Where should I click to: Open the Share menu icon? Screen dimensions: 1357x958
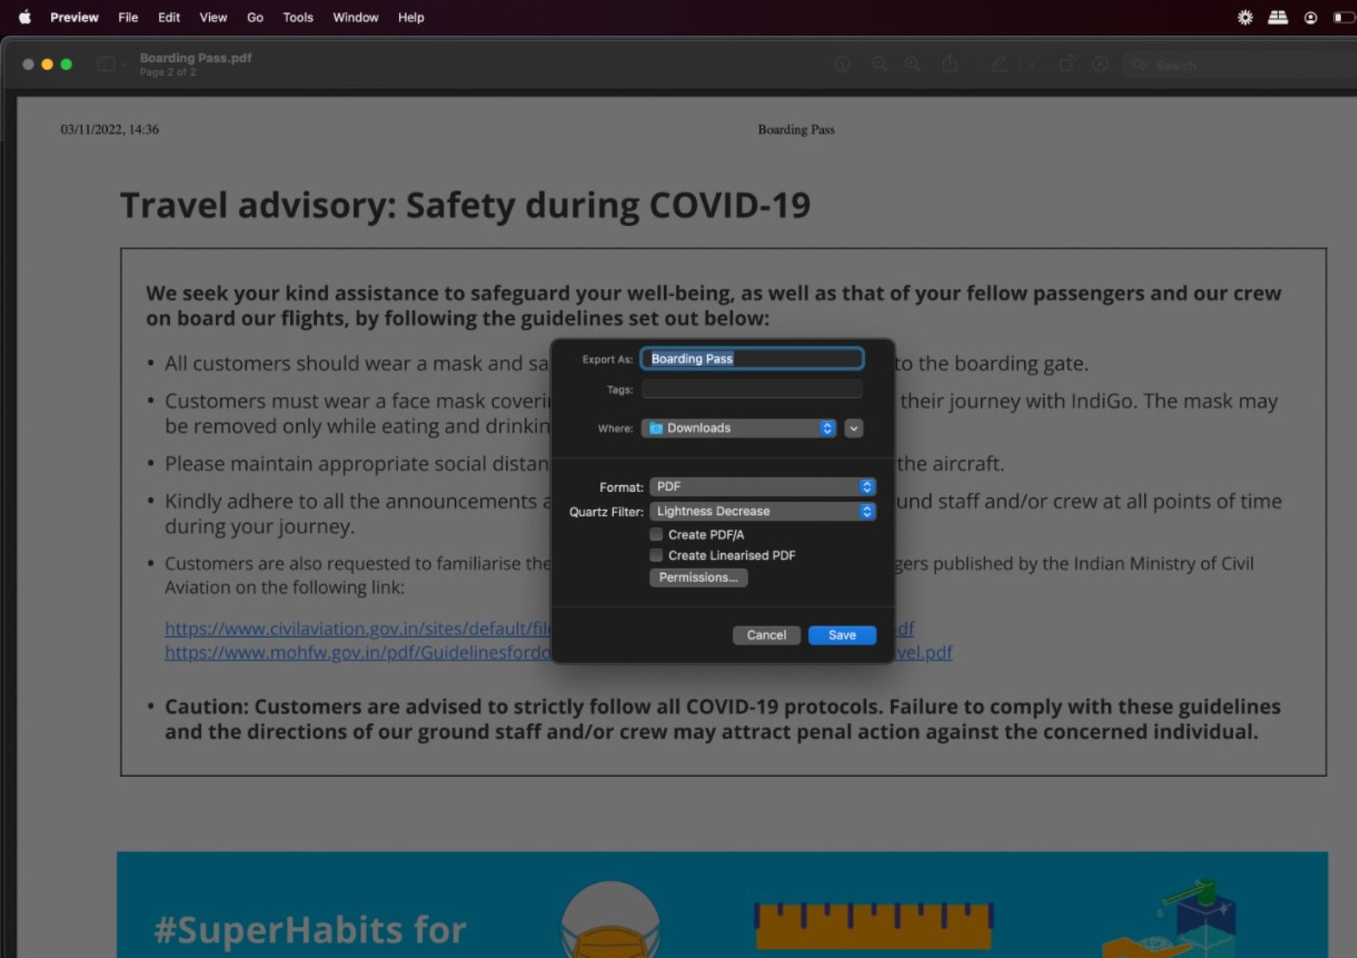[x=950, y=65]
